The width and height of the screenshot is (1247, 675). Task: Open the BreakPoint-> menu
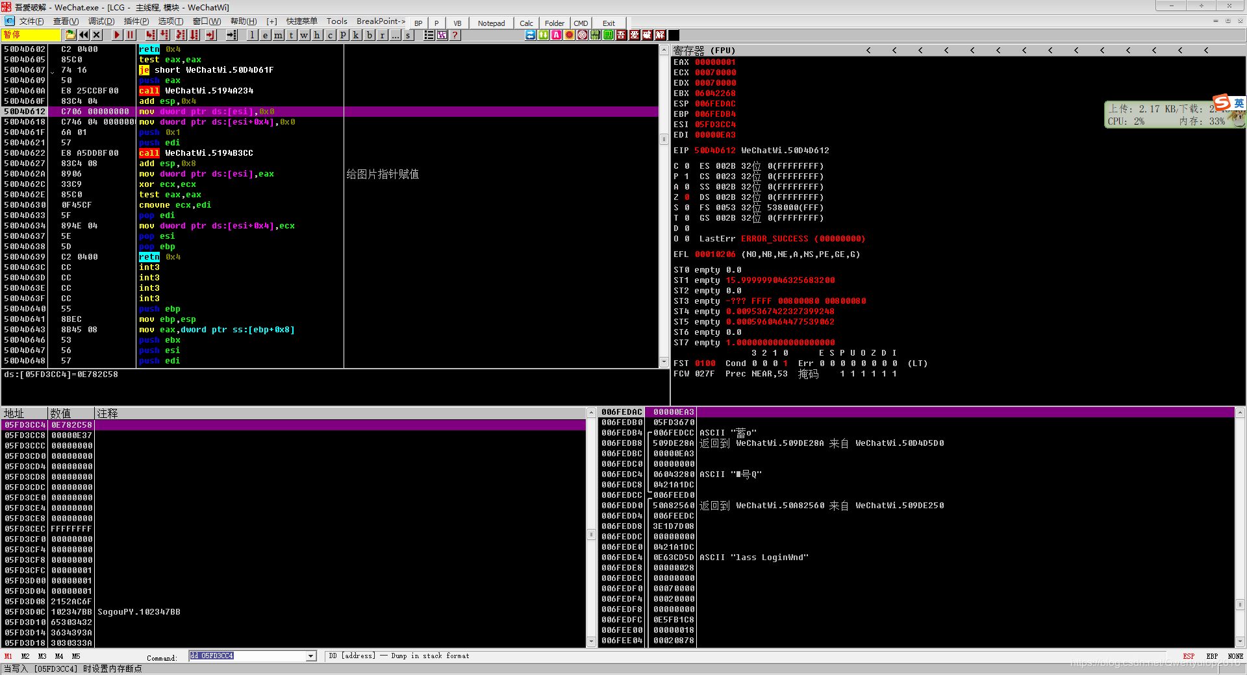[381, 21]
